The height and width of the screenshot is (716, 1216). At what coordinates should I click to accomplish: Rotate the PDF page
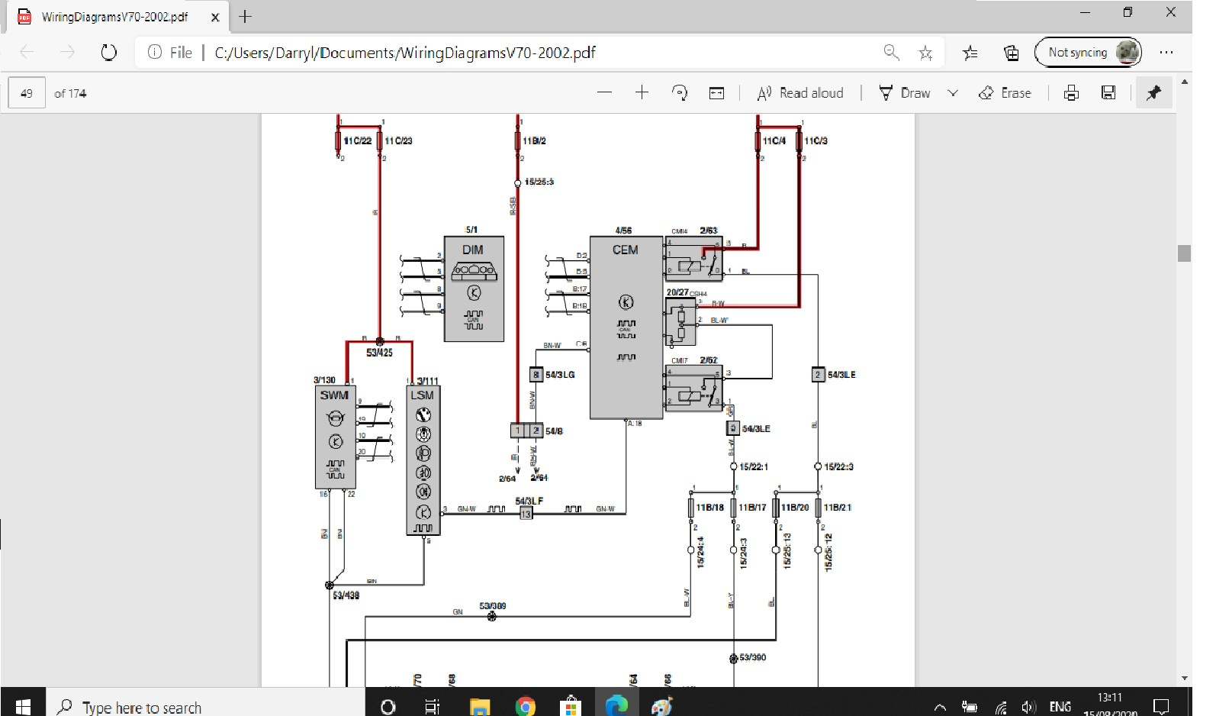[x=679, y=93]
